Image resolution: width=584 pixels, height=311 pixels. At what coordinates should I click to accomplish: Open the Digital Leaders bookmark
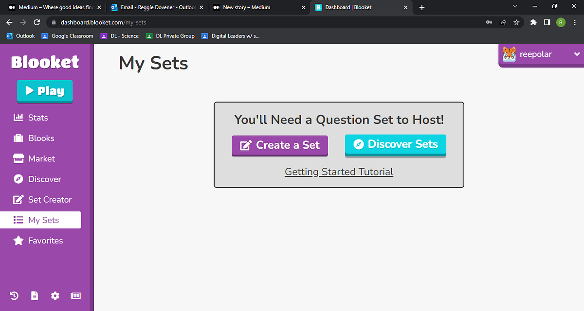tap(231, 36)
